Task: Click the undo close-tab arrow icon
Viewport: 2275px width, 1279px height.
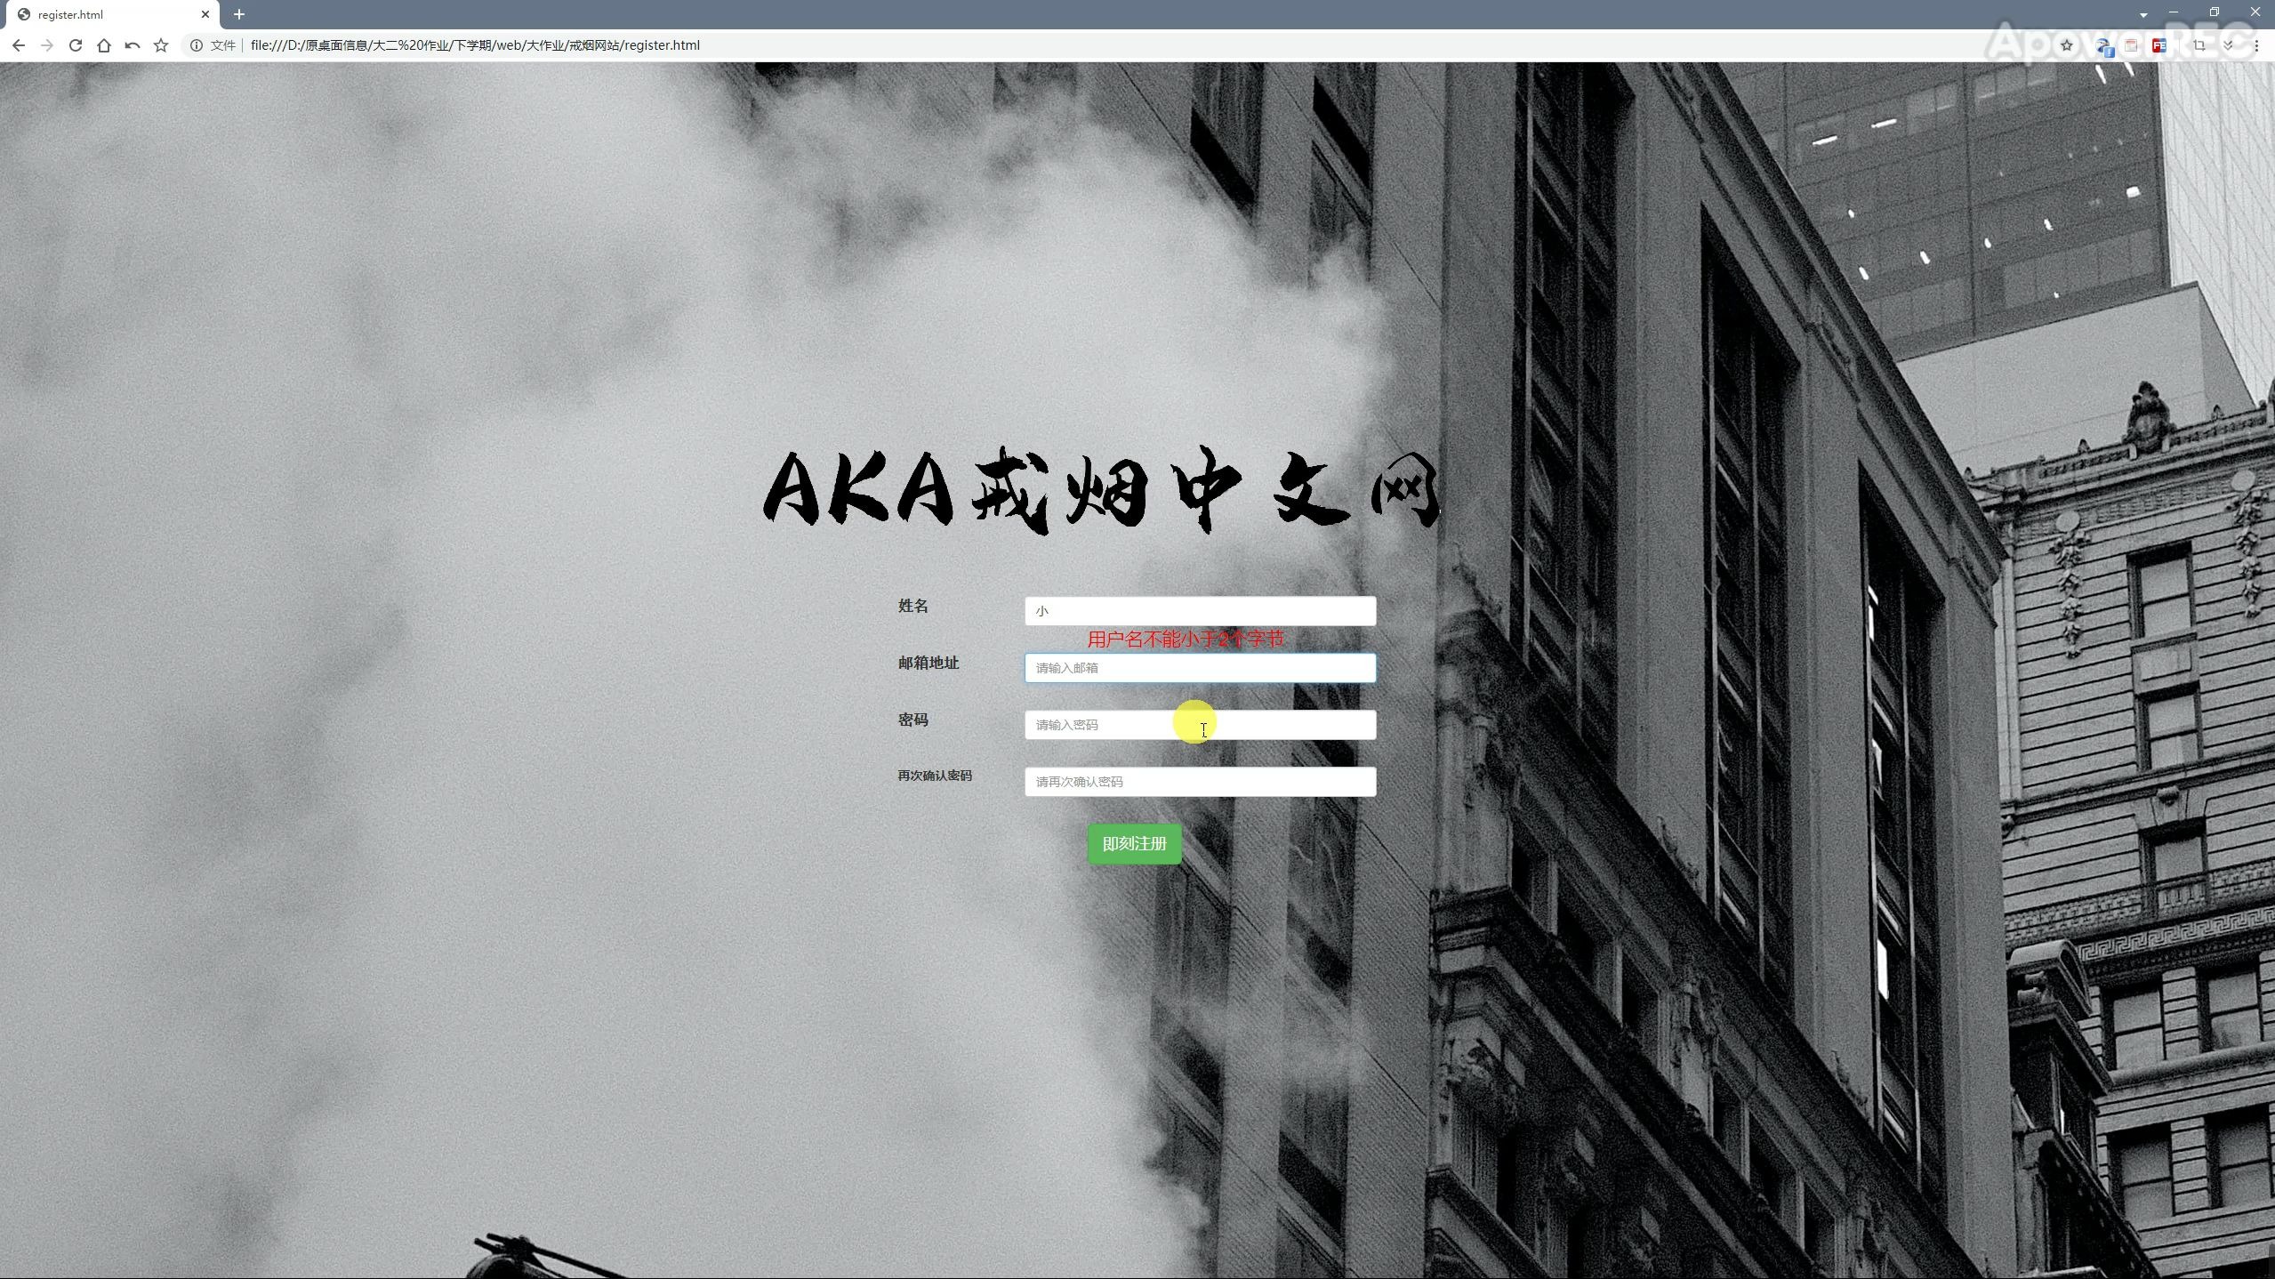Action: click(133, 45)
